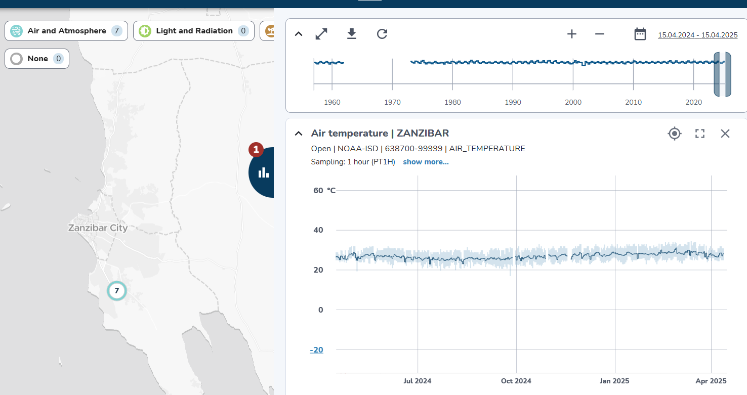Click the Jul 2024 x-axis label
The image size is (747, 395).
point(418,381)
